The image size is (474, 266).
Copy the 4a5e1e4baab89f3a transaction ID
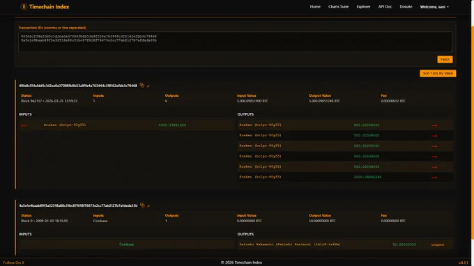(142, 205)
